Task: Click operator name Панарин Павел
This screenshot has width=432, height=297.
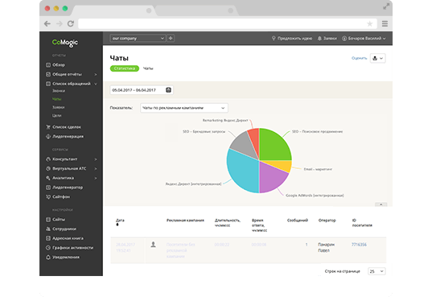Action: 326,248
